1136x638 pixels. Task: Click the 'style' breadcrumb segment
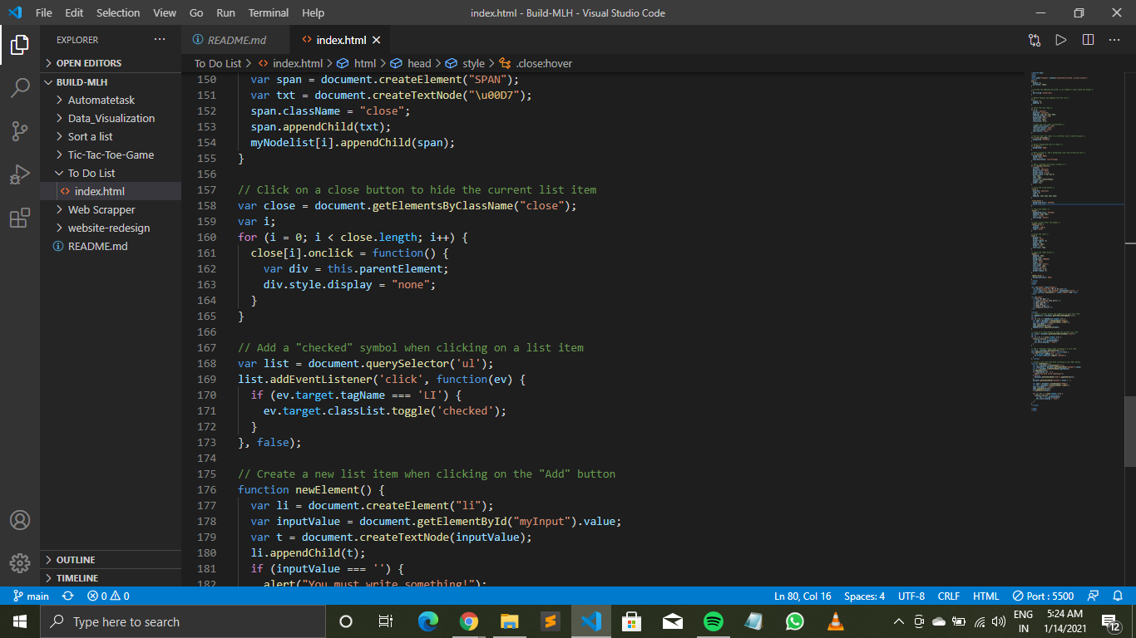473,63
